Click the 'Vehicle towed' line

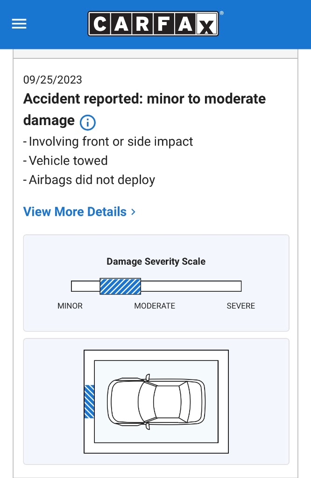pos(65,161)
